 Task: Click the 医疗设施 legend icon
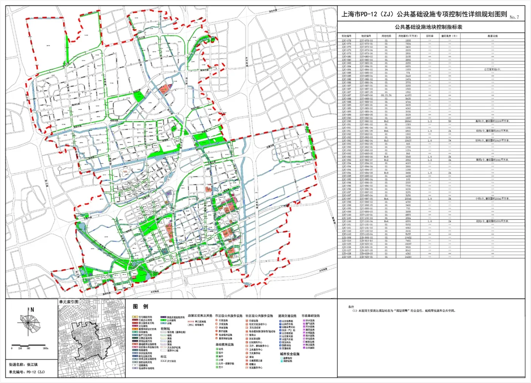pyautogui.click(x=217, y=331)
